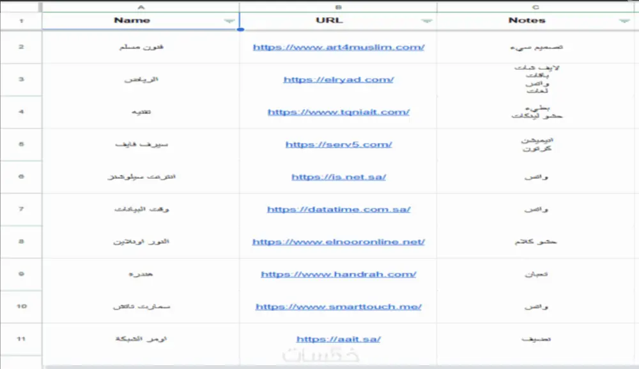The height and width of the screenshot is (369, 639).
Task: Select the Name cell in row 9
Action: (141, 274)
